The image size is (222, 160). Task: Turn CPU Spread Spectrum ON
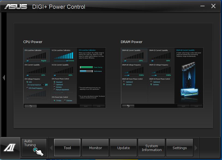click(43, 85)
